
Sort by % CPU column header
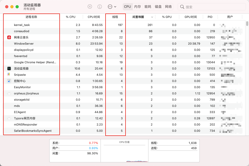coord(71,17)
